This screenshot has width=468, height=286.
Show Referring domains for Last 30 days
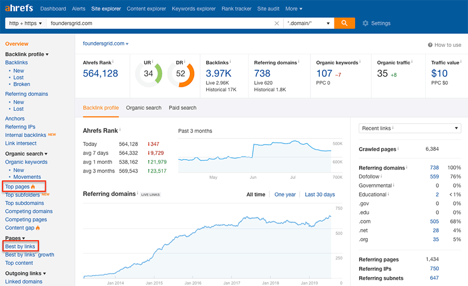pos(320,194)
